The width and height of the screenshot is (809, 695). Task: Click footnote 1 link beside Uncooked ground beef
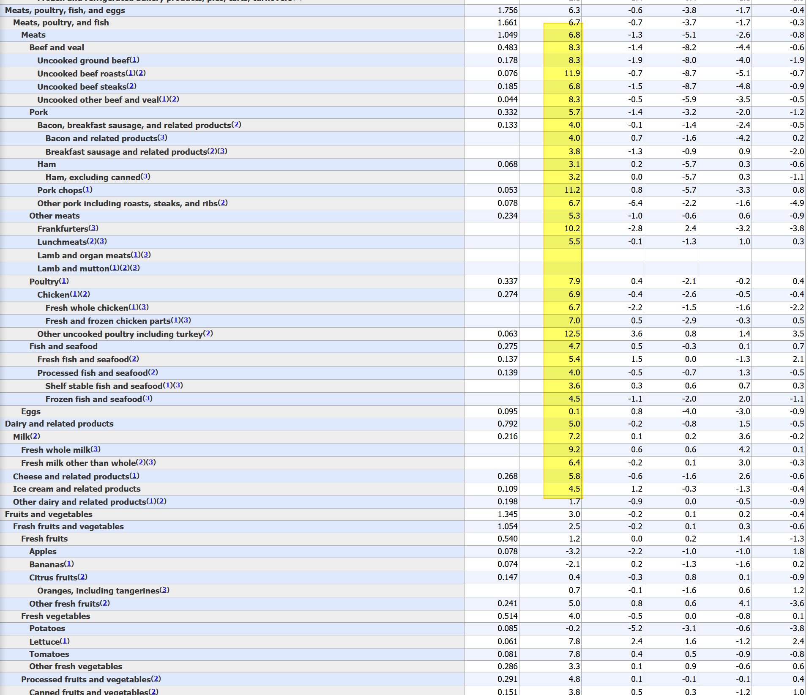(134, 60)
